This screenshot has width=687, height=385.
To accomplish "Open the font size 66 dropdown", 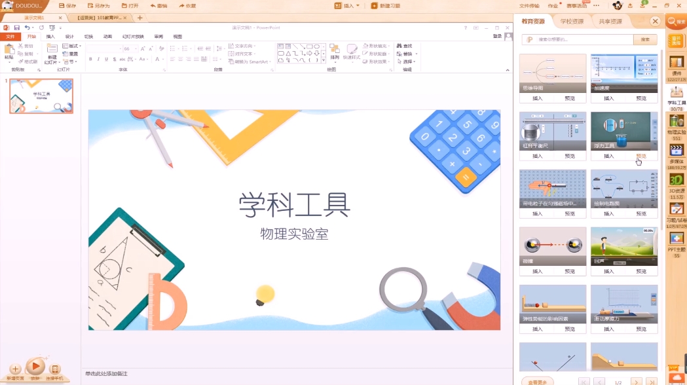I will point(129,48).
